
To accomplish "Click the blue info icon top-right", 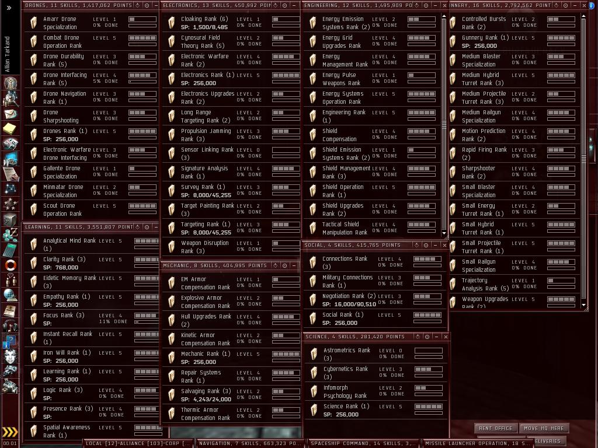I will click(x=592, y=5).
